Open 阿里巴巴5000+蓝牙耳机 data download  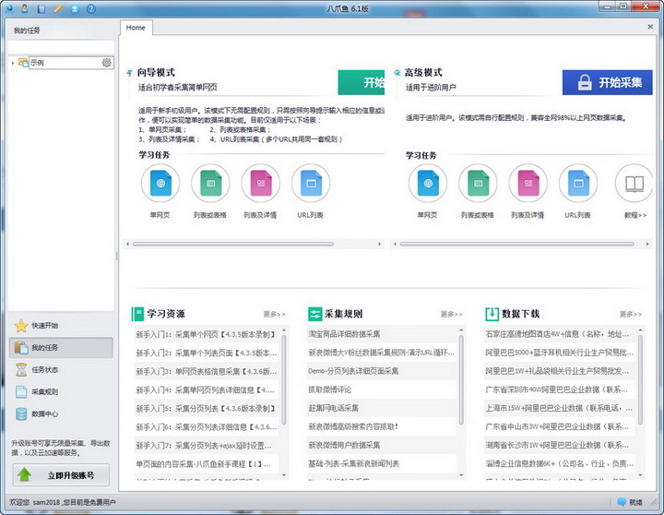click(560, 353)
